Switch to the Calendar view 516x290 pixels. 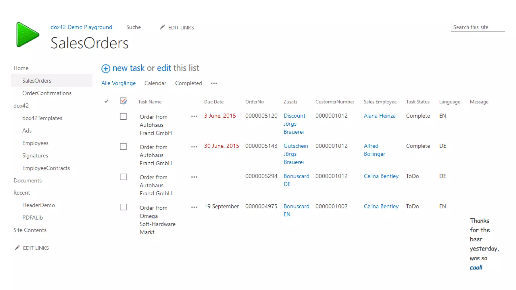pyautogui.click(x=155, y=83)
